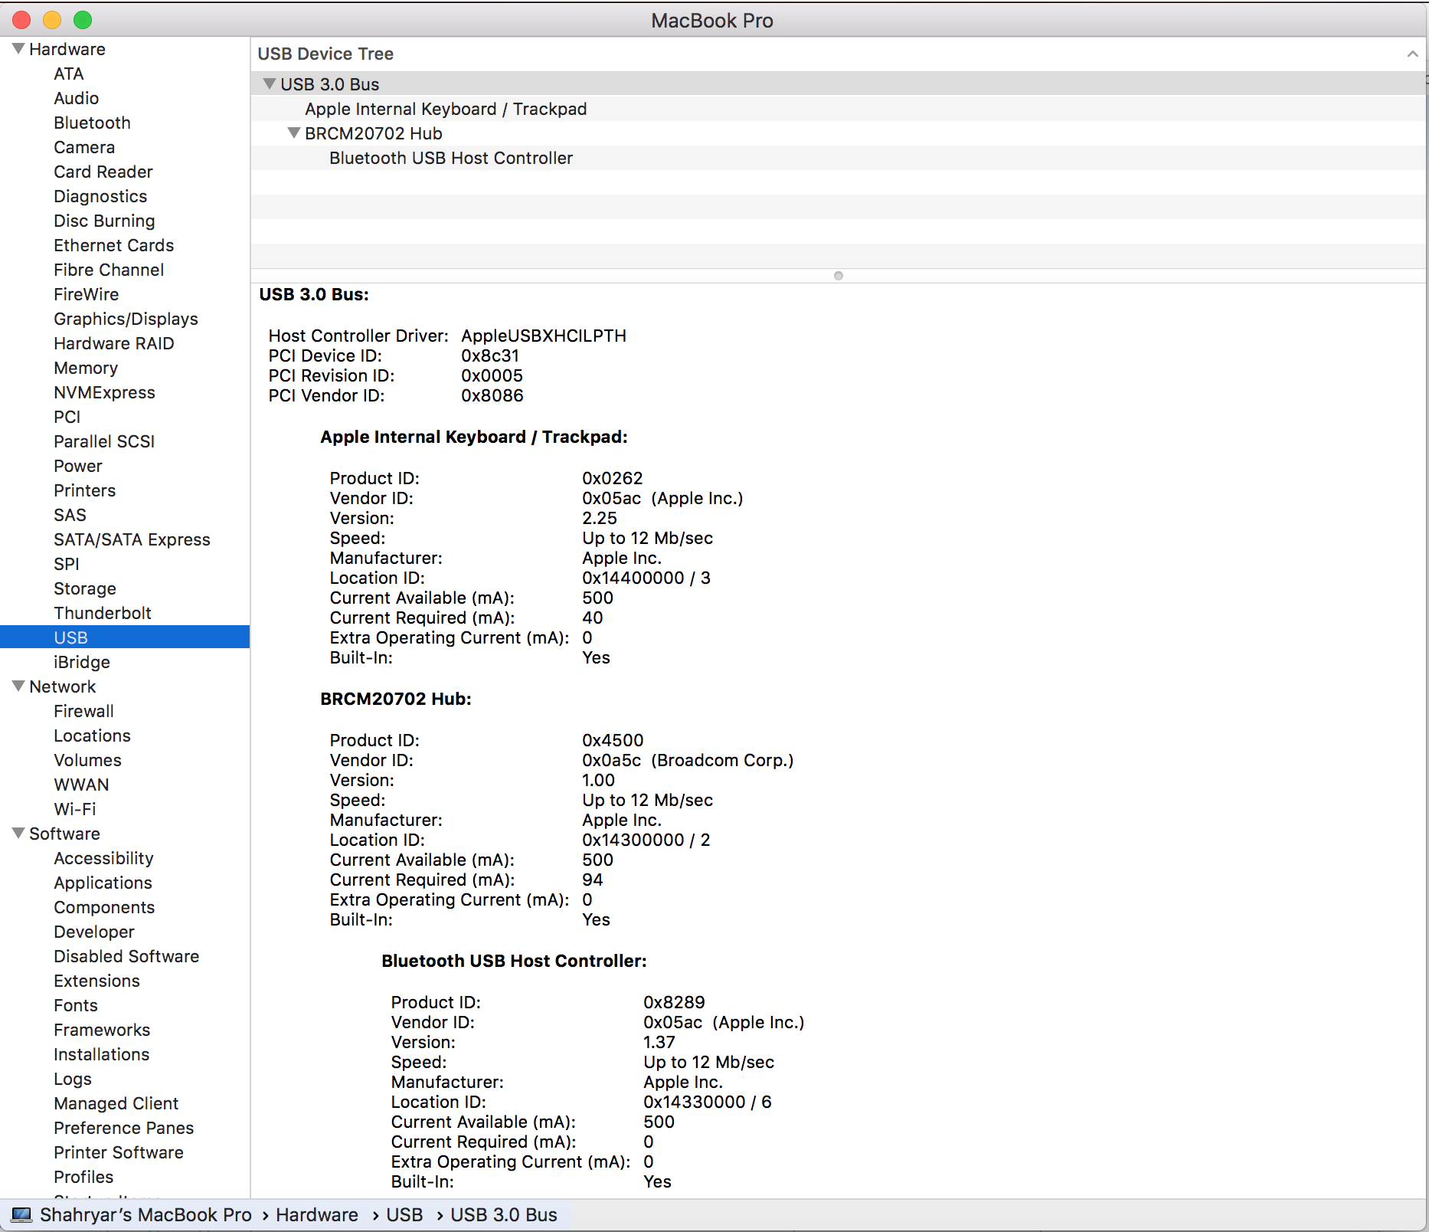1429x1232 pixels.
Task: Click the MacBook Pro computer icon in path bar
Action: click(21, 1215)
